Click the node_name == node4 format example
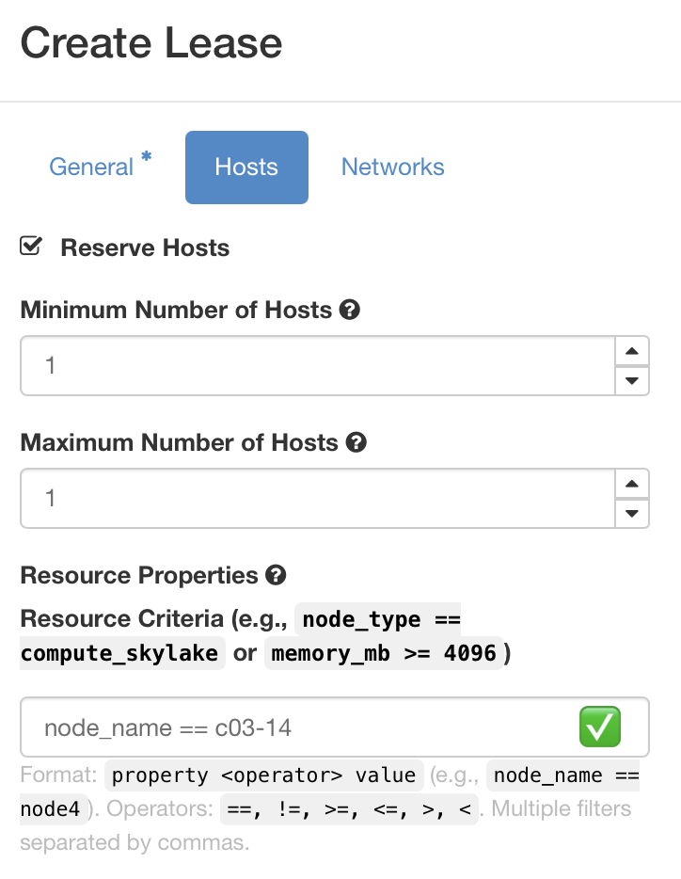The image size is (681, 879). tap(563, 775)
